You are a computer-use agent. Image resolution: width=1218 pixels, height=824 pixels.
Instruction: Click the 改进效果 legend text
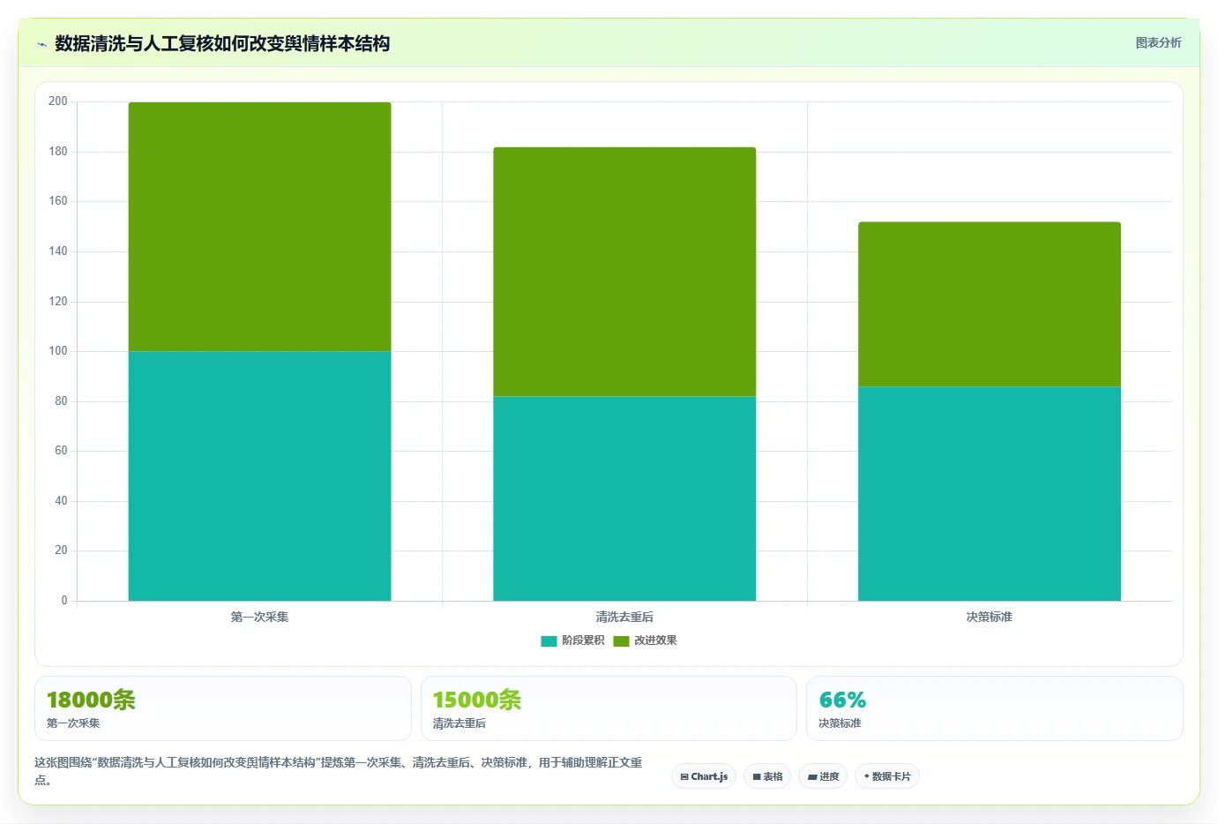coord(655,640)
